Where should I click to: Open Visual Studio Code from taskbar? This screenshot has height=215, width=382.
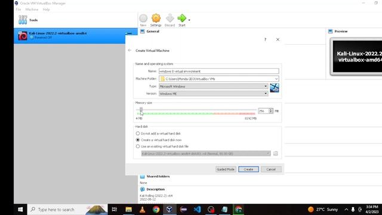click(x=198, y=210)
